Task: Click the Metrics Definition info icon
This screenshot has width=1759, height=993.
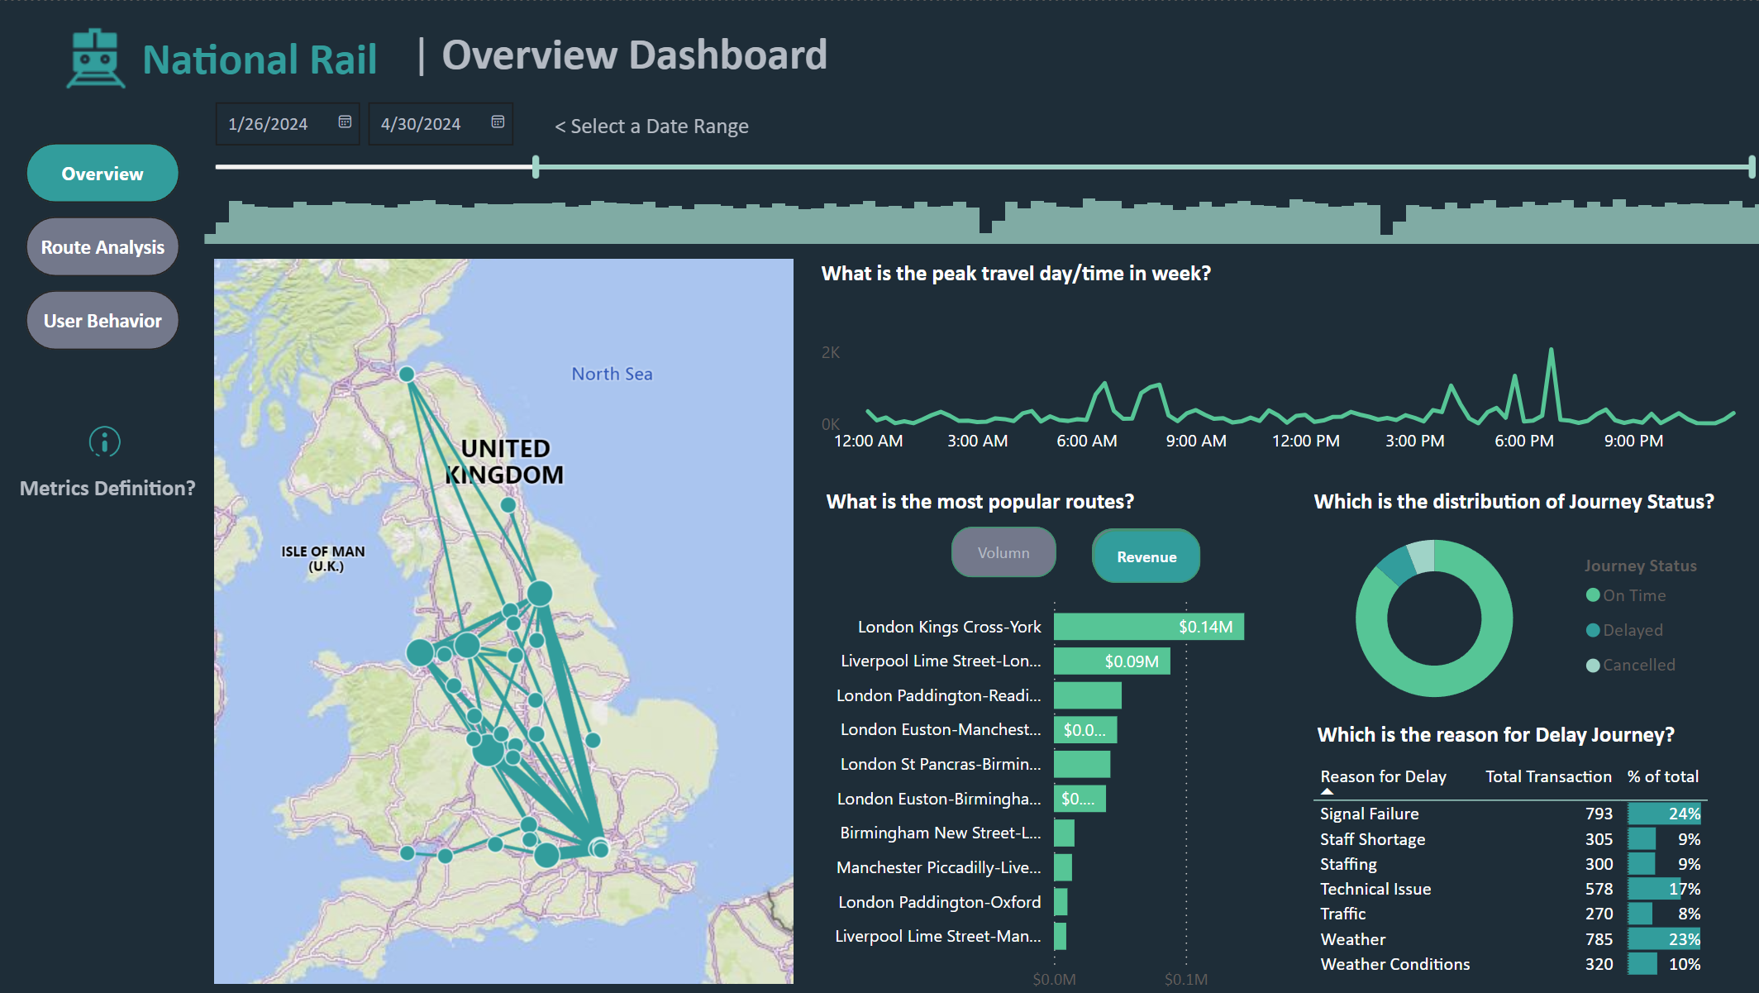Action: pyautogui.click(x=104, y=442)
